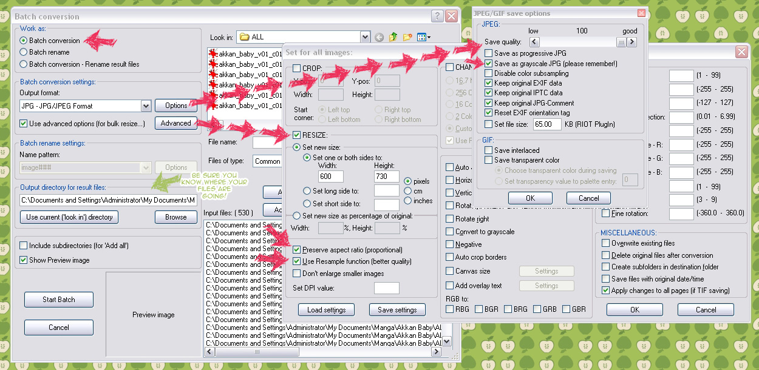Confirm JPEG/GIF save options with OK
This screenshot has width=759, height=370.
(x=530, y=198)
